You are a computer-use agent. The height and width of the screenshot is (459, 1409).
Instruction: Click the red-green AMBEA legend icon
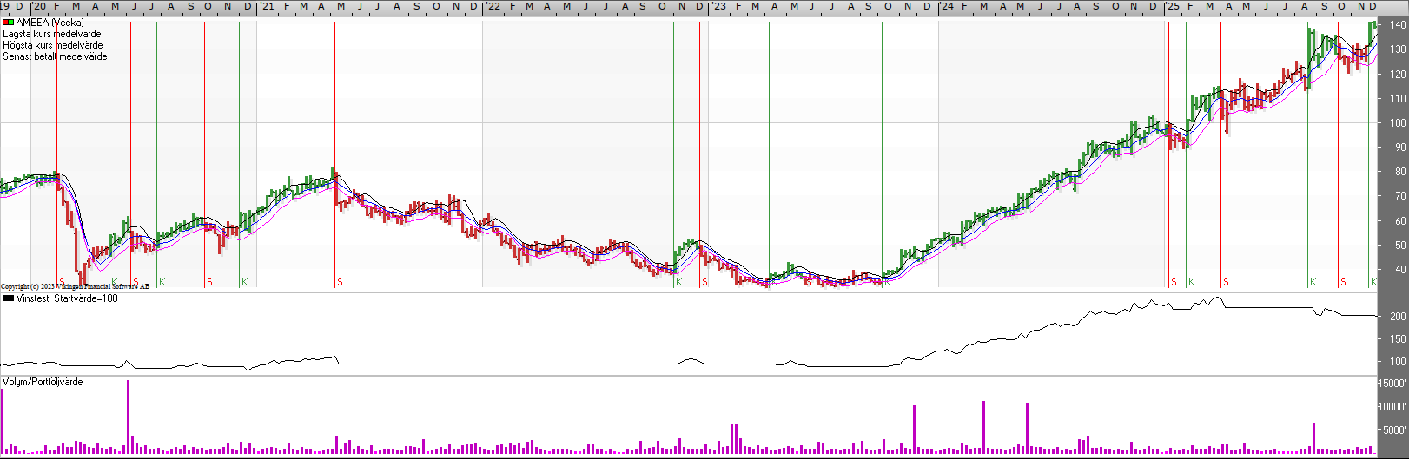tap(8, 23)
